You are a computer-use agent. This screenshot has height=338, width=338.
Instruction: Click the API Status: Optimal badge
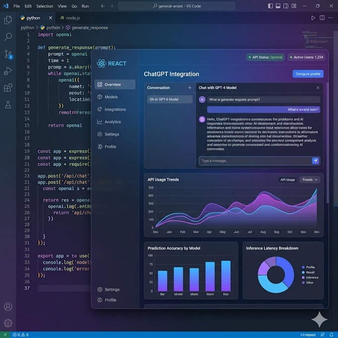point(265,57)
